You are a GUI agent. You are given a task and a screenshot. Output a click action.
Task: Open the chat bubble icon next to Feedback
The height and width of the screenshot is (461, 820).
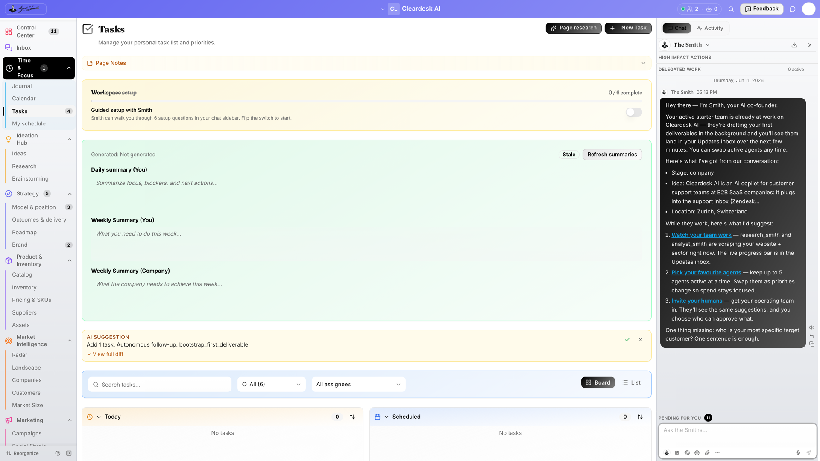click(x=792, y=9)
